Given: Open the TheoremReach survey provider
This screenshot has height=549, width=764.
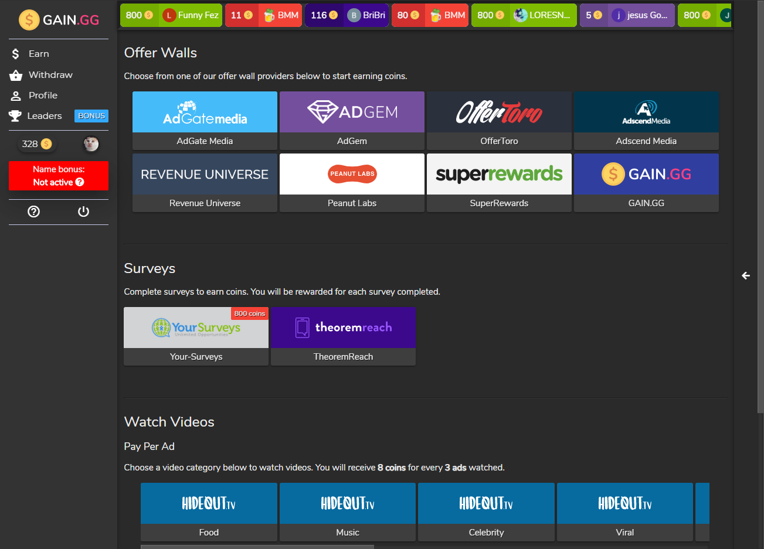Looking at the screenshot, I should click(x=343, y=336).
